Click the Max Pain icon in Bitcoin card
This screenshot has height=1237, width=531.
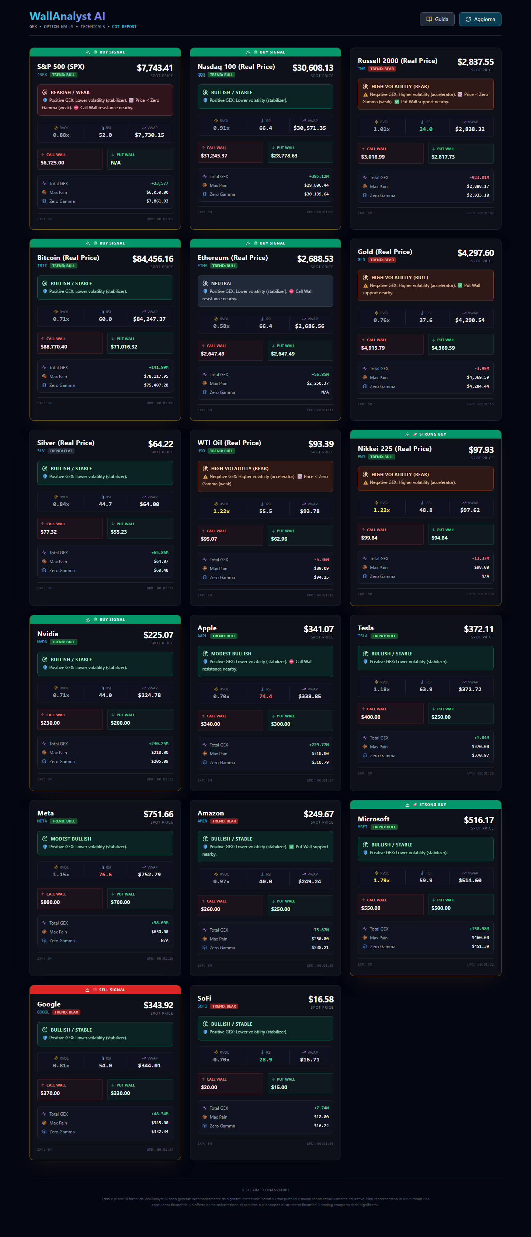coord(44,377)
